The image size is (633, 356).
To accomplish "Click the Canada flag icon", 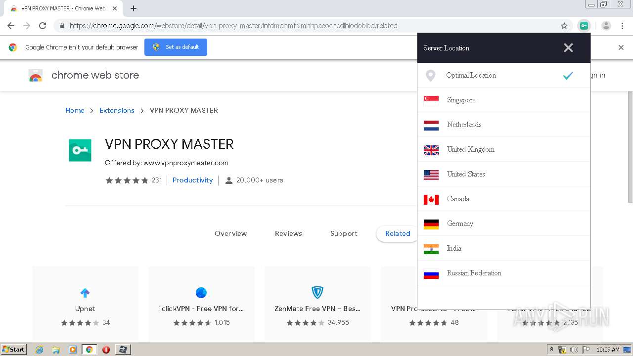I will click(x=431, y=199).
